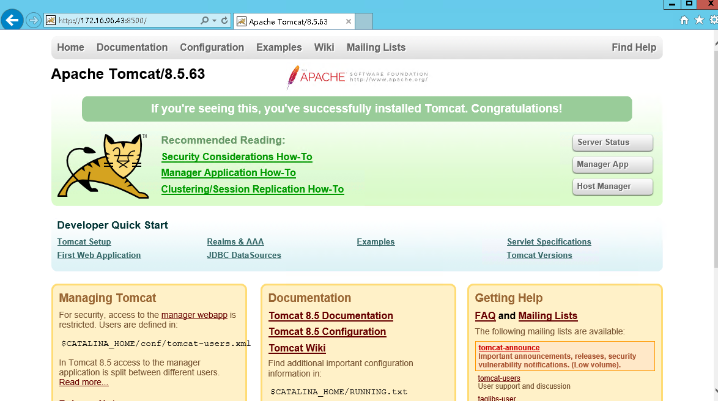718x401 pixels.
Task: Open the Examples link under Developer Quick Start
Action: [376, 241]
